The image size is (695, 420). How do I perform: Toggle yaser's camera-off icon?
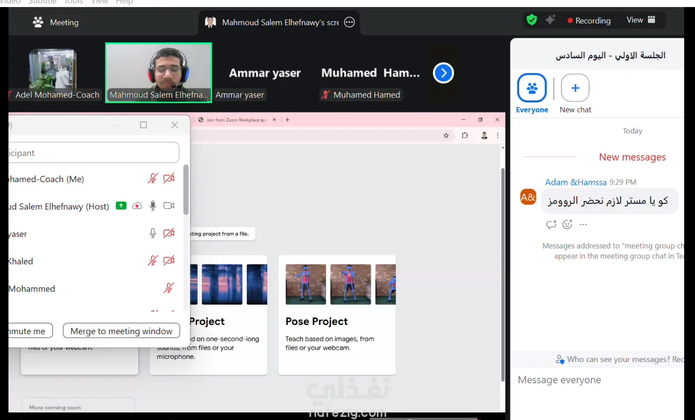point(169,233)
